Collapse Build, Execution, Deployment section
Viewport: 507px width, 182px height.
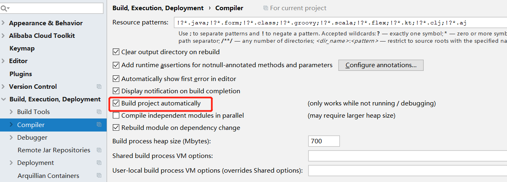click(x=4, y=99)
